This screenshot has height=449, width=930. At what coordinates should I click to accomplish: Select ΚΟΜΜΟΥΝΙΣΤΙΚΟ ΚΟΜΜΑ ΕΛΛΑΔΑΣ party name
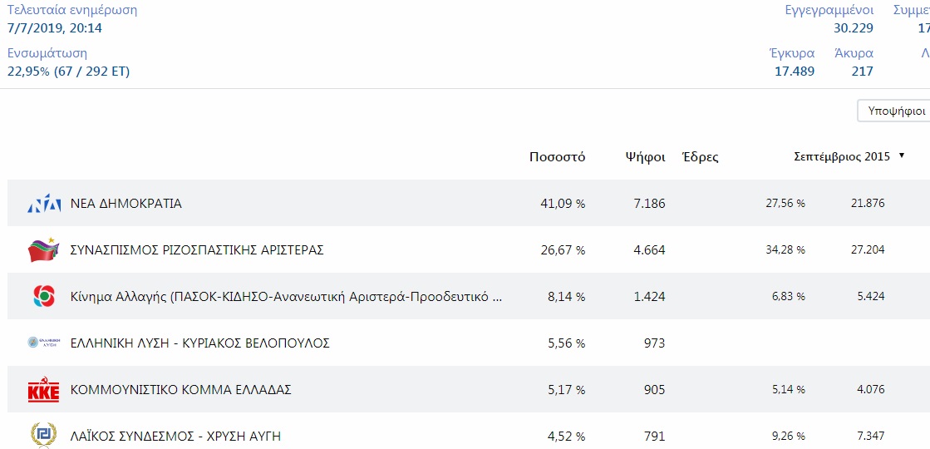tap(181, 390)
